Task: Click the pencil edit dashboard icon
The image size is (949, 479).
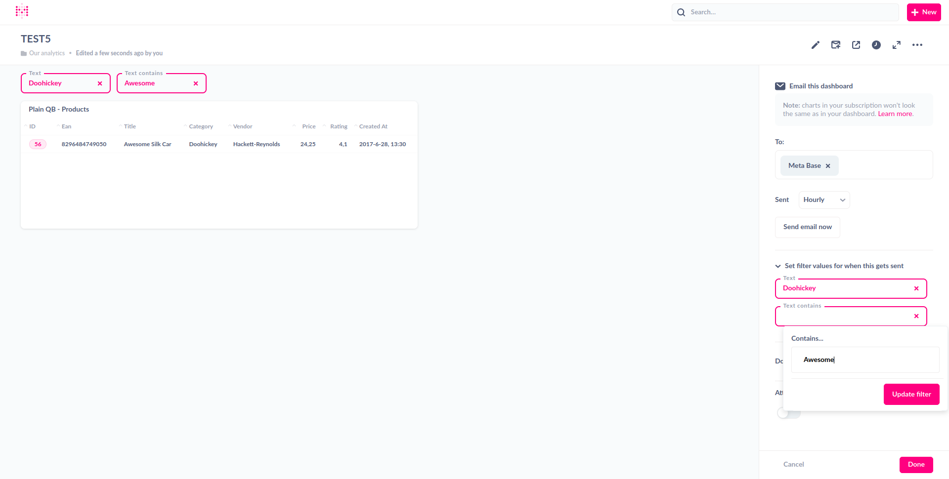Action: pos(816,45)
